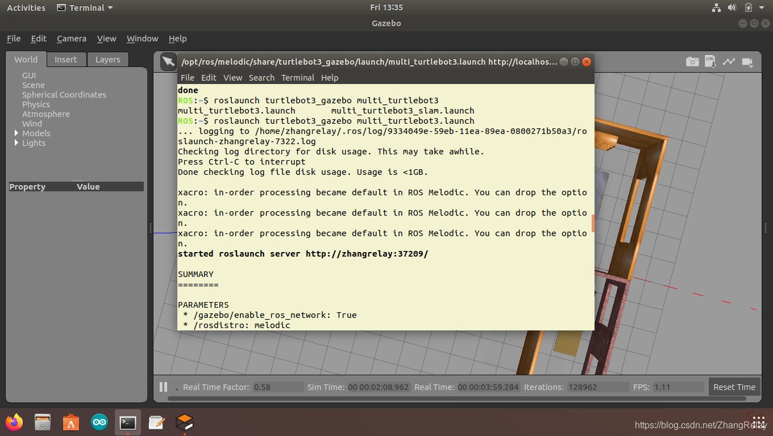Image resolution: width=773 pixels, height=436 pixels.
Task: Select Wind in world tree
Action: (32, 124)
